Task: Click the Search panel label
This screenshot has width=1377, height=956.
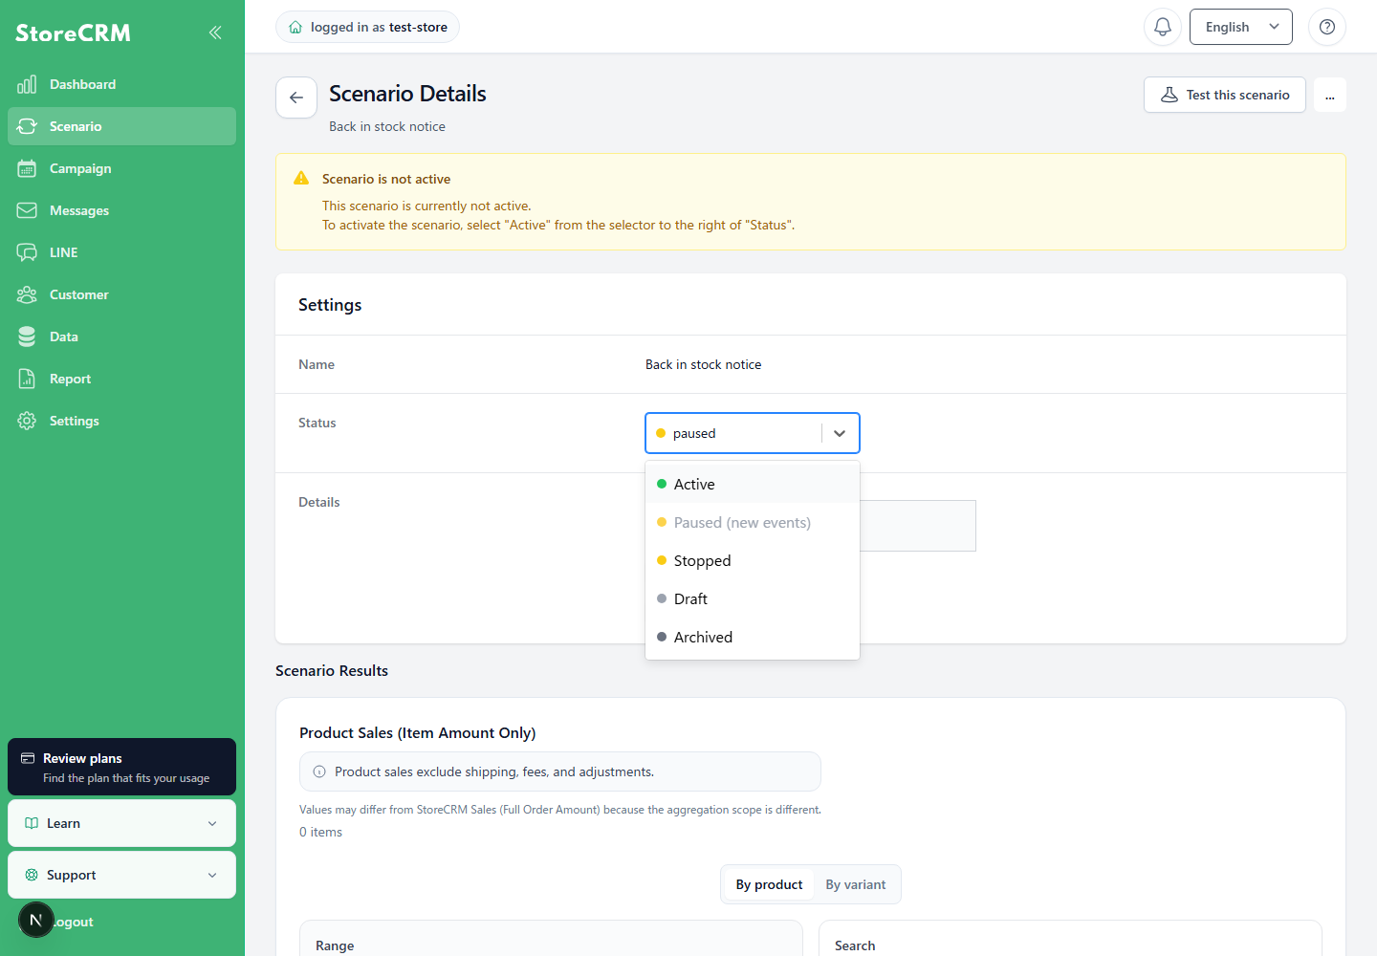Action: point(855,945)
